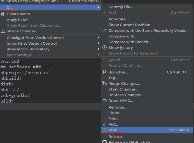Choose Compare with Branch option
This screenshot has height=143, width=194.
[130, 42]
